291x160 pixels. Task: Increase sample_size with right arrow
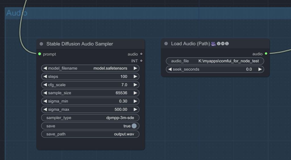[135, 93]
